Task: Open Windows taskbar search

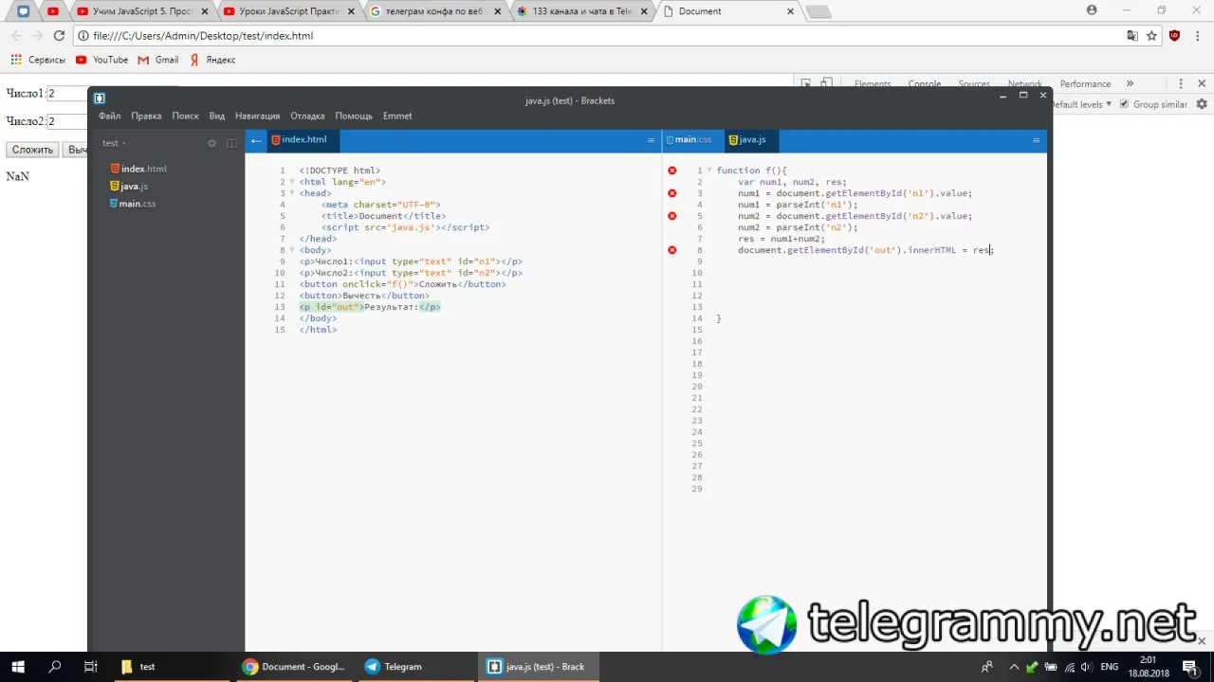Action: (x=54, y=667)
